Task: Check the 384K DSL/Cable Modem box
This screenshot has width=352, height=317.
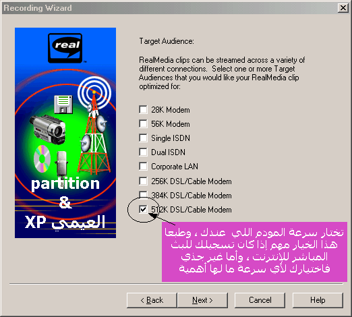Action: point(143,195)
